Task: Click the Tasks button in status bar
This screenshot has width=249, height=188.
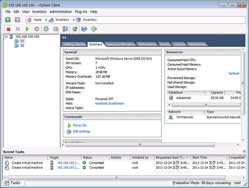Action: [13, 183]
